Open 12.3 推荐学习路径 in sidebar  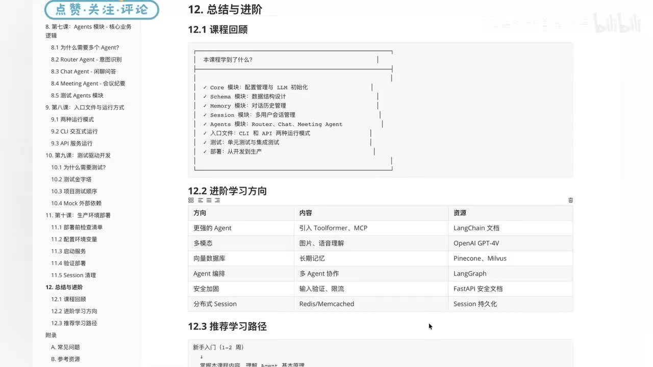[x=74, y=323]
